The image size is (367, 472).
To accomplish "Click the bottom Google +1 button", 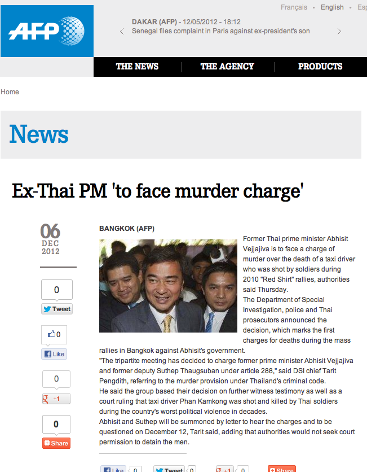I will (x=224, y=469).
